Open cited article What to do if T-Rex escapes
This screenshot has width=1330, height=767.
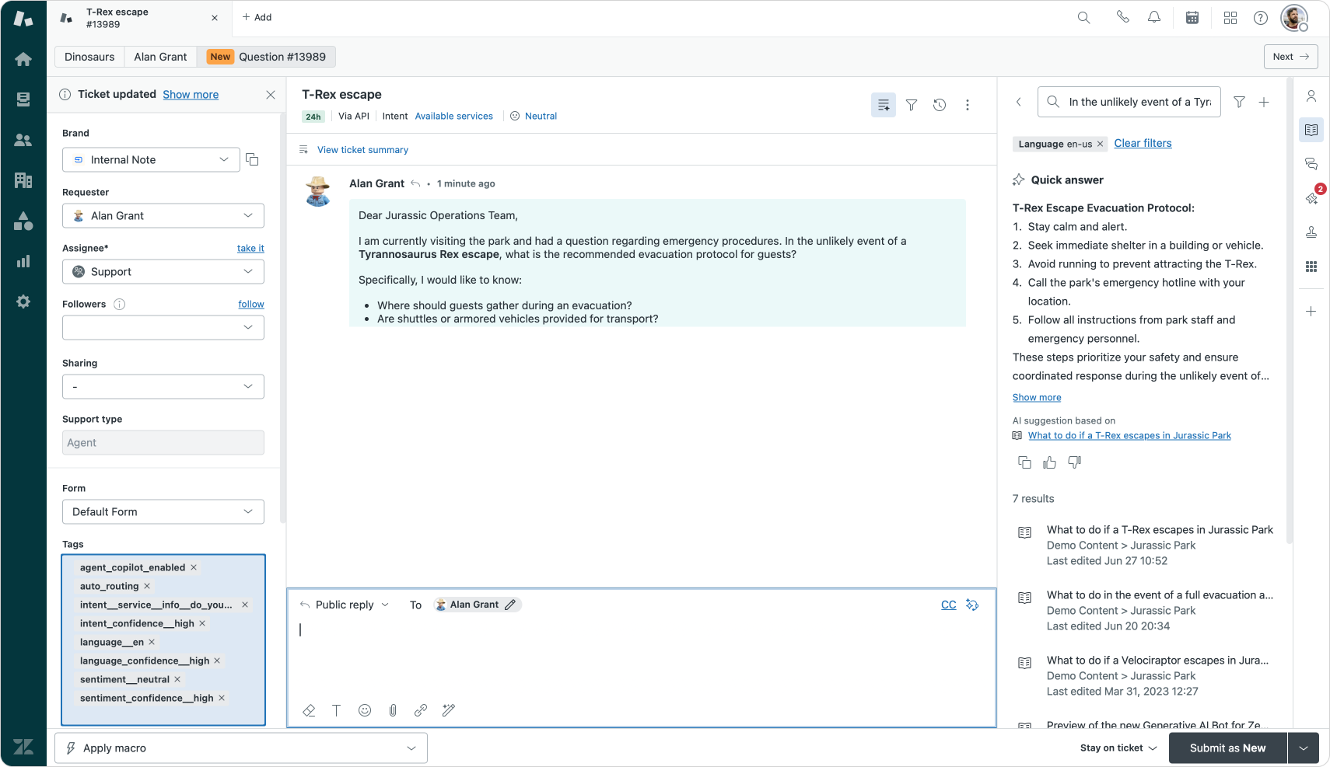click(1129, 436)
